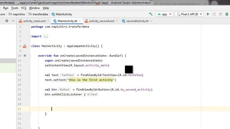Click AppCompatActivity() in the class declaration
The width and height of the screenshot is (230, 129).
pos(83,46)
